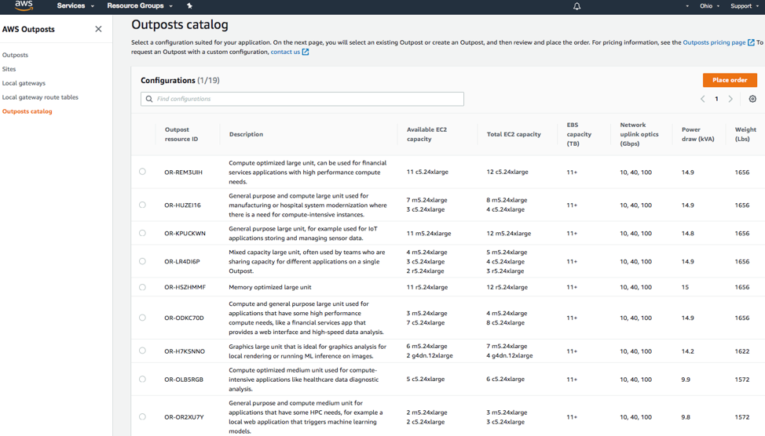Open the Support menu
765x436 pixels.
coord(744,6)
